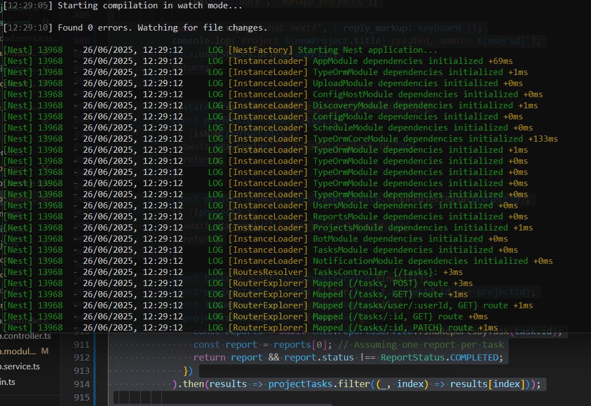Click the RoutesResolver TasksController {/tasks} line
This screenshot has width=591, height=406.
pyautogui.click(x=233, y=272)
